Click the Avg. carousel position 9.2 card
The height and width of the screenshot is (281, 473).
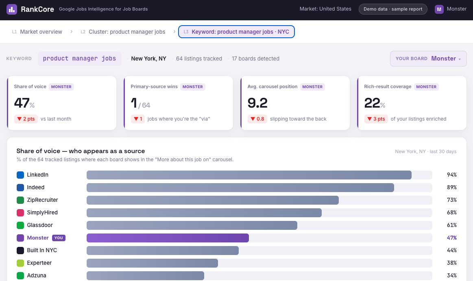point(295,103)
